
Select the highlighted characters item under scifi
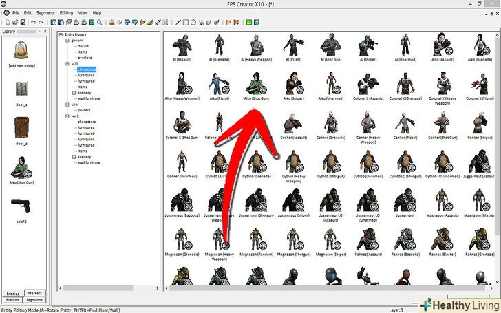[x=87, y=69]
